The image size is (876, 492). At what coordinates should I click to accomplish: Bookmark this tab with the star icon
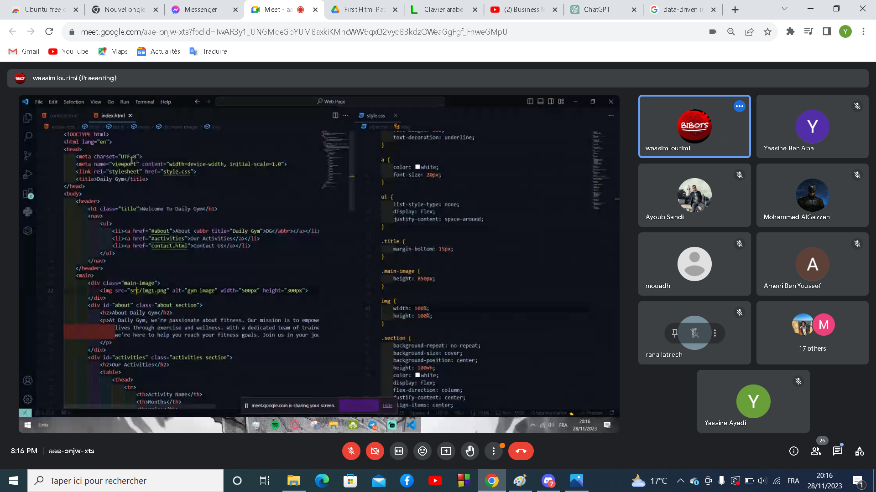click(767, 32)
